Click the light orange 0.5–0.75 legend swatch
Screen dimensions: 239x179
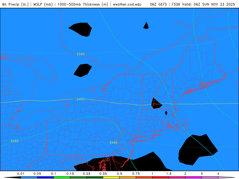128,178
